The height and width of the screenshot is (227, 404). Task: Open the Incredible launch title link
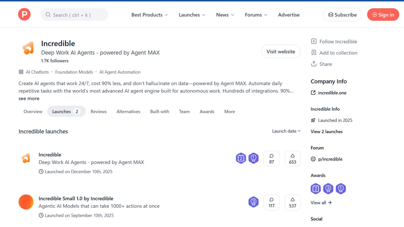click(x=50, y=155)
